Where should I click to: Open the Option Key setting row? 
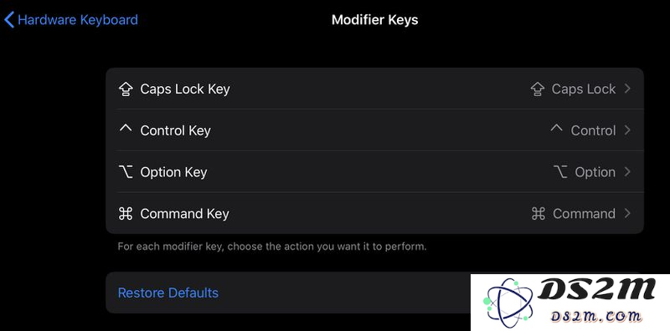point(374,172)
